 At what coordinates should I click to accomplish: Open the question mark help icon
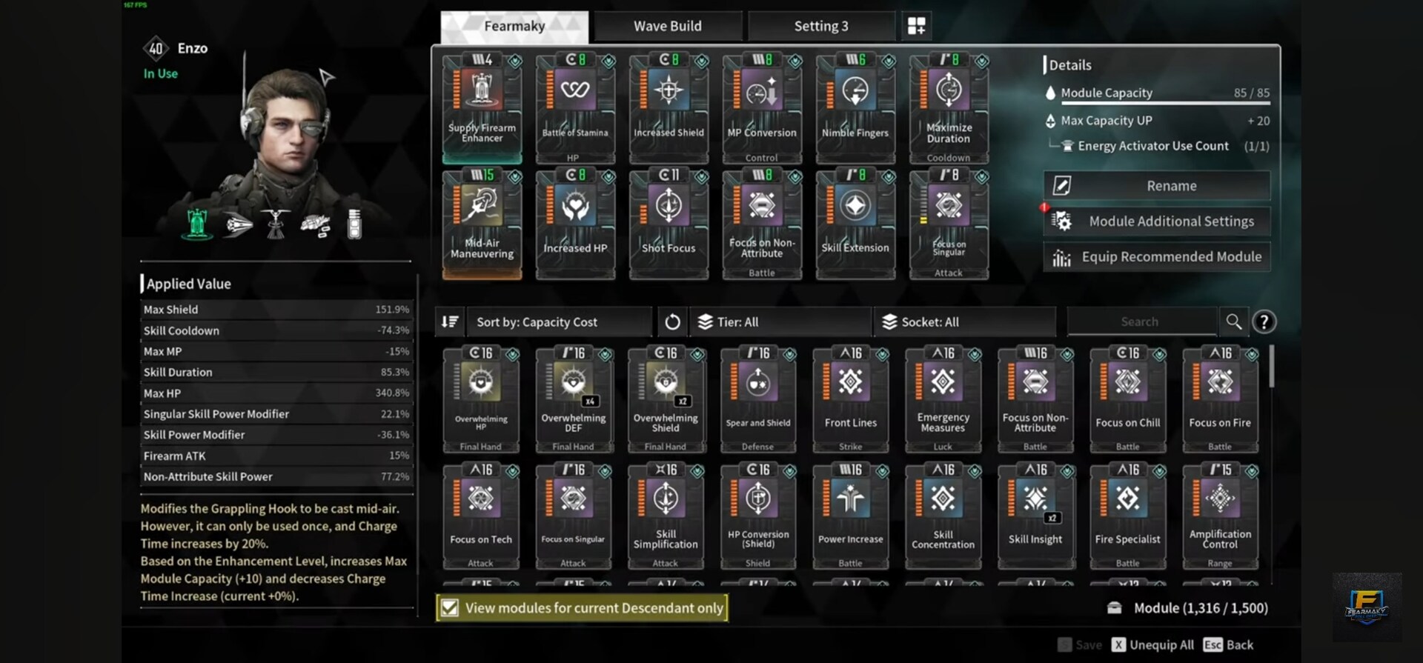[x=1264, y=321]
